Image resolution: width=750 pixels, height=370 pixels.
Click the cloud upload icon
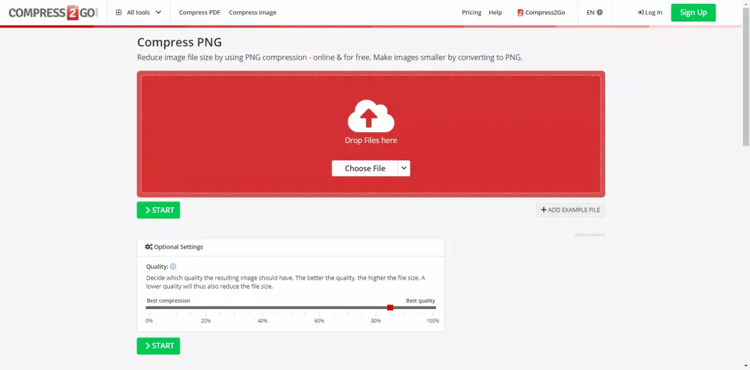point(371,116)
